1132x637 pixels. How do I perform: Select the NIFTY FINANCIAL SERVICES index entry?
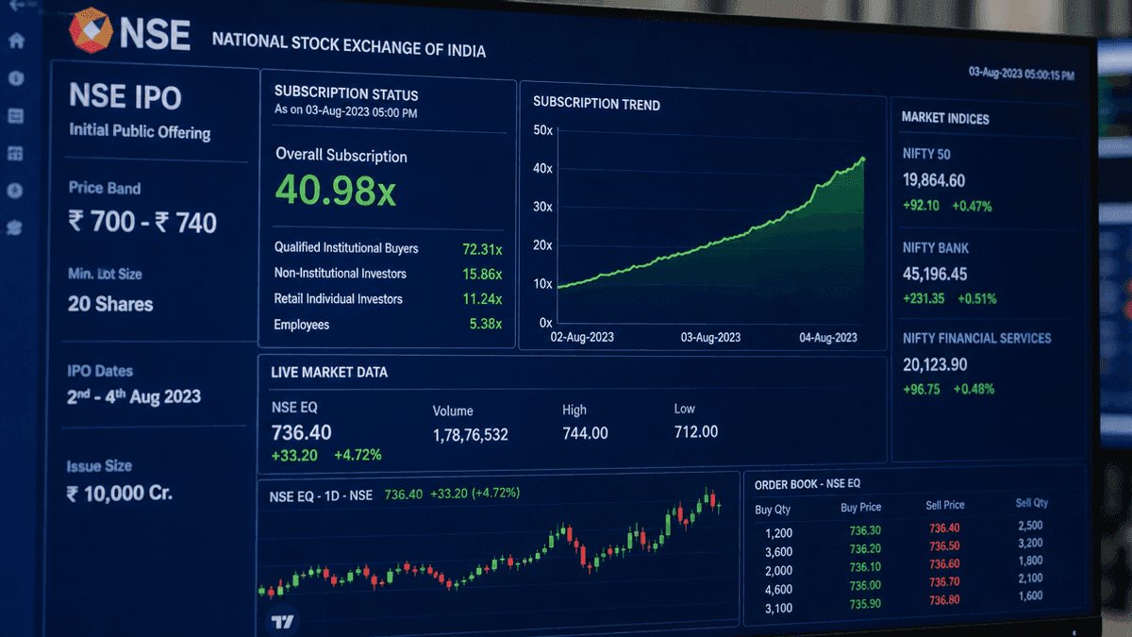click(x=976, y=363)
